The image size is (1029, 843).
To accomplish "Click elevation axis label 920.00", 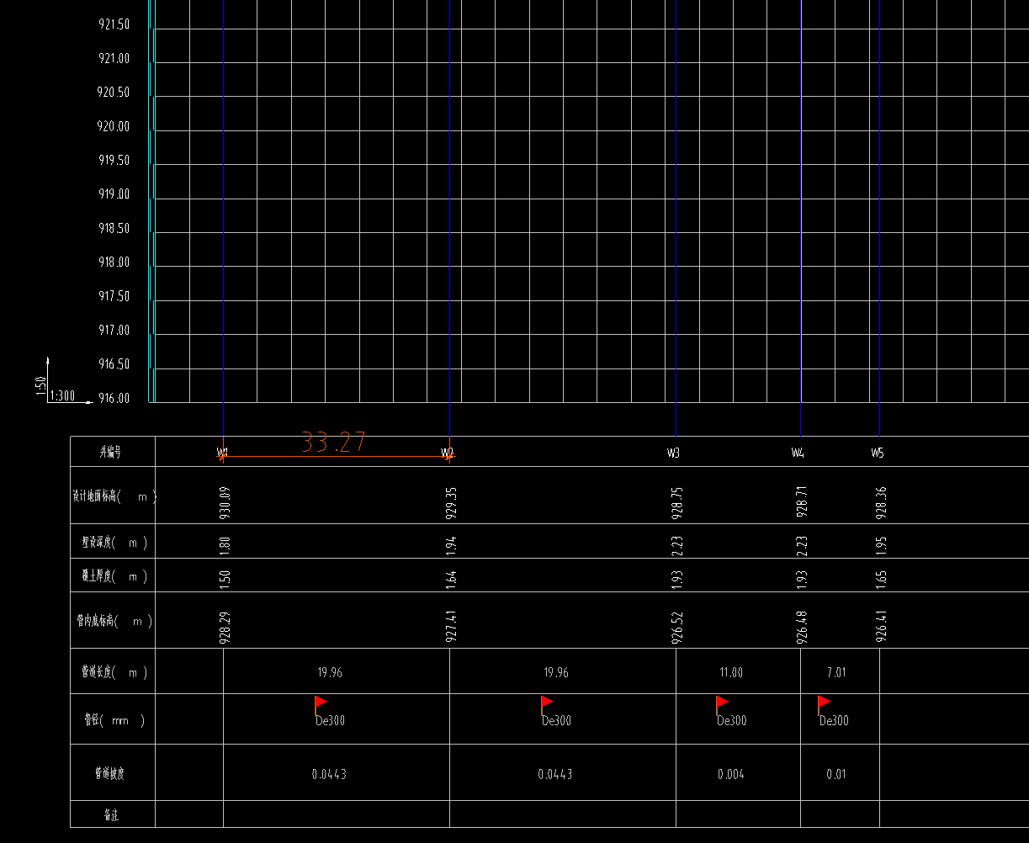I will tap(114, 127).
